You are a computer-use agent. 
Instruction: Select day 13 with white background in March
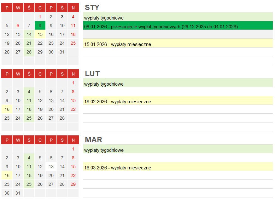(x=51, y=167)
